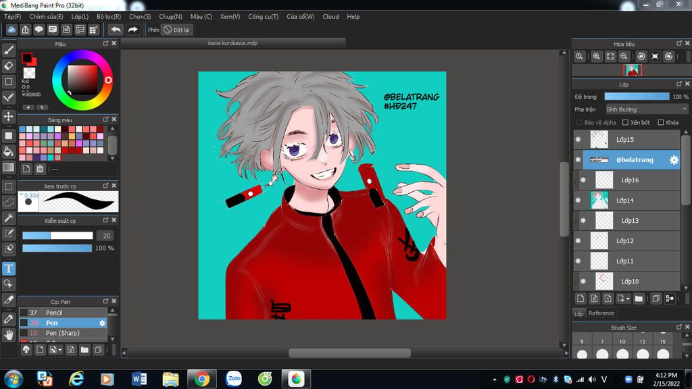Open add-brush dropdown in brush panel

[x=55, y=350]
